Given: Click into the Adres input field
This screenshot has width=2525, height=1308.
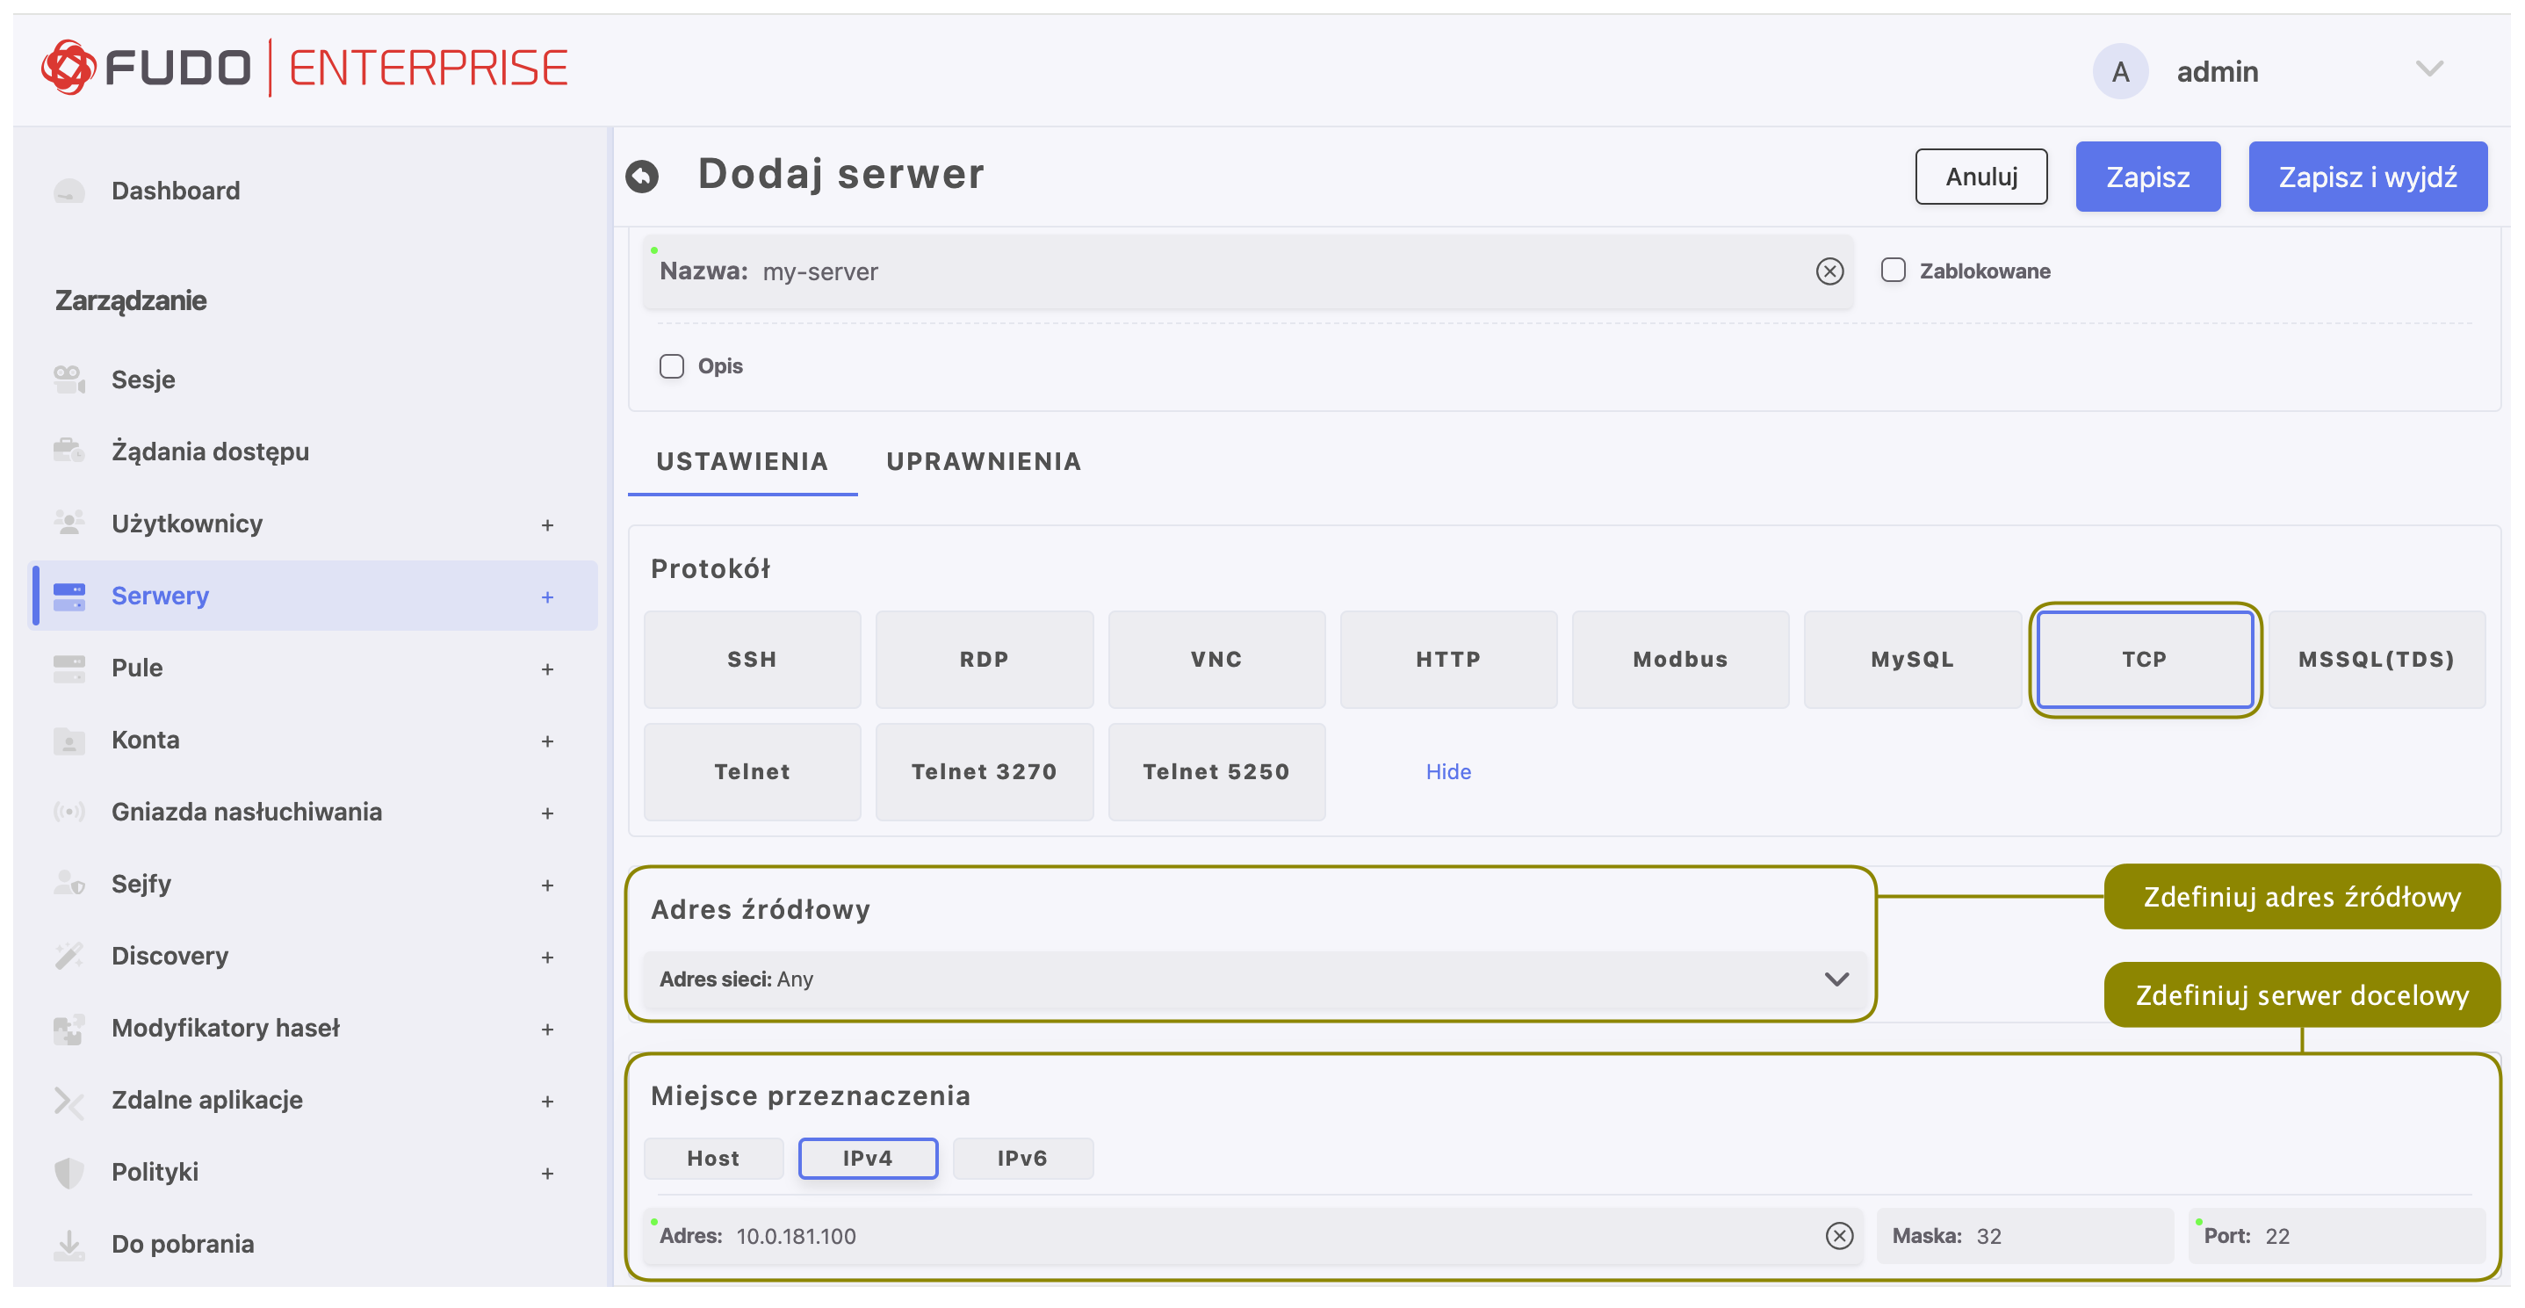Looking at the screenshot, I should 1252,1235.
